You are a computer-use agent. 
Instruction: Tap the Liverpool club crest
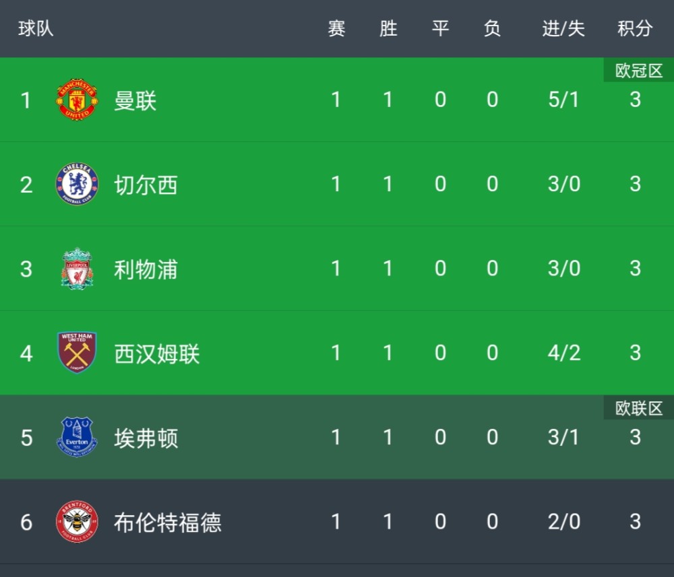click(x=77, y=269)
